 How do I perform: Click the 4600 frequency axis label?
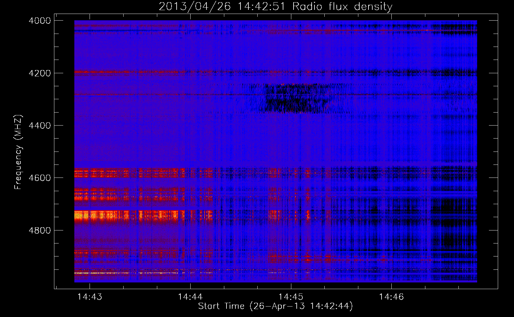40,178
